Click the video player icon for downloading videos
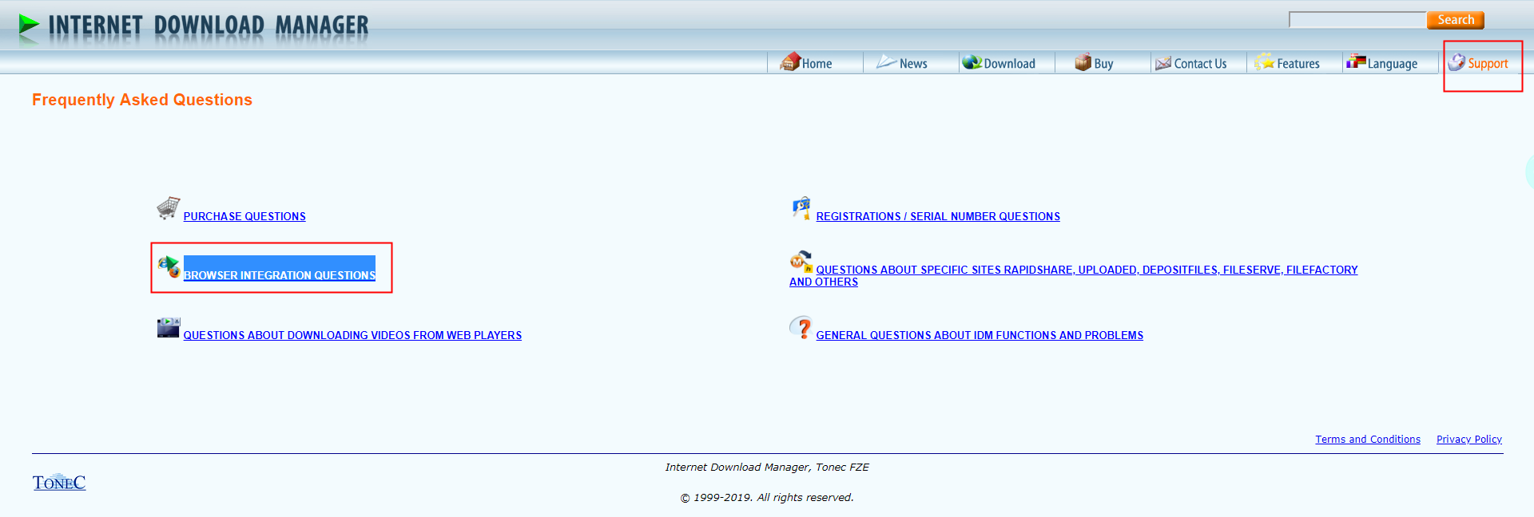Image resolution: width=1534 pixels, height=517 pixels. coord(169,327)
